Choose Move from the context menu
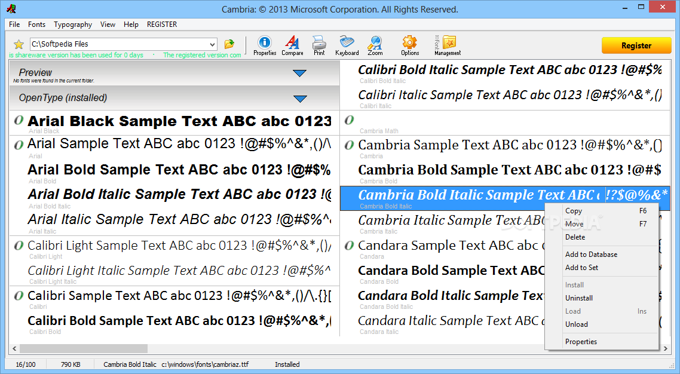Screen dimensions: 680x374 click(602, 224)
